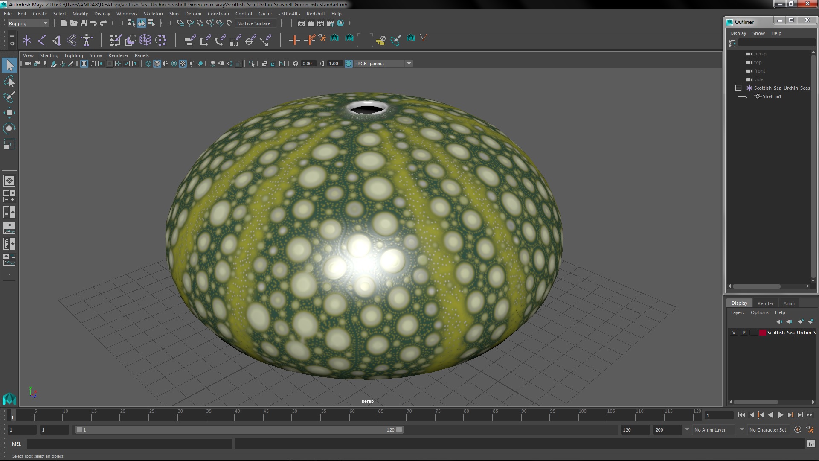Choose the Paint selection brush tool

point(9,97)
